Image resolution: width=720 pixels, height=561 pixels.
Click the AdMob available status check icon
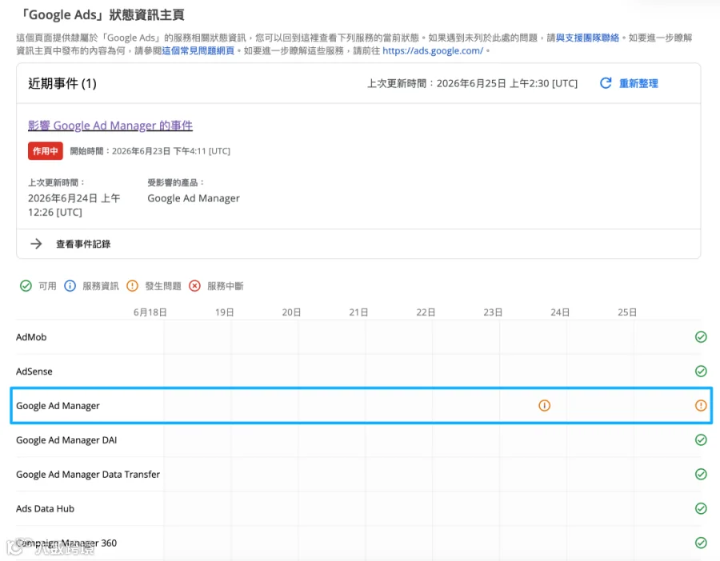coord(701,336)
